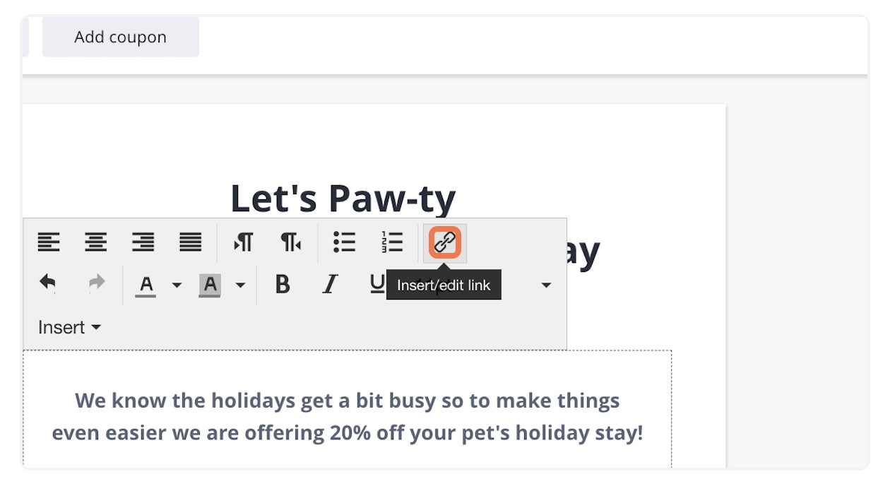Justify the paragraph text
The width and height of the screenshot is (890, 479).
point(191,243)
